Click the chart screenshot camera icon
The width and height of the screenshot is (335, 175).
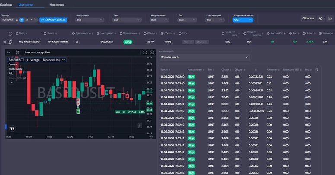point(152,52)
